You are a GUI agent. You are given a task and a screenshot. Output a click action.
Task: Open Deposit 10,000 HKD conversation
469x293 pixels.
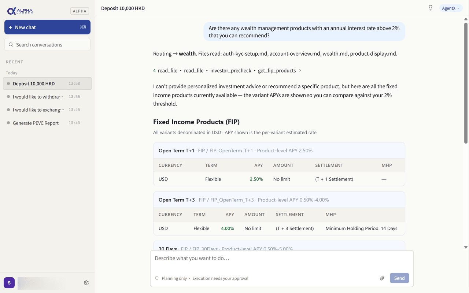[47, 84]
